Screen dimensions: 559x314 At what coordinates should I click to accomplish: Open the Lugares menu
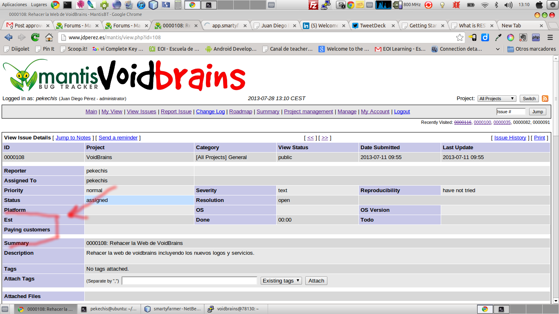coord(39,4)
